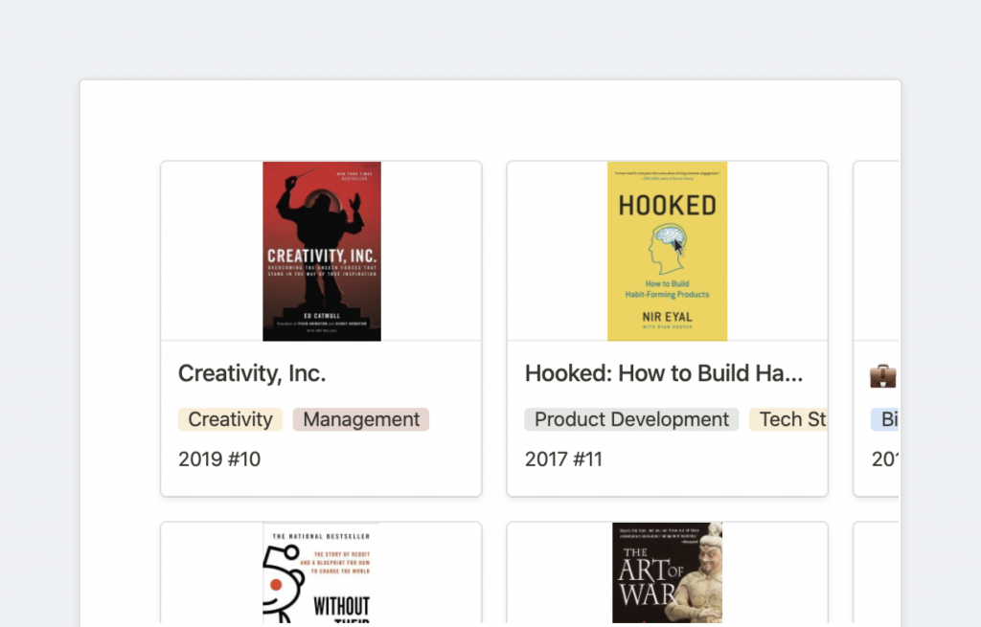Screen dimensions: 981x627
Task: Select the 'Management' tag
Action: (361, 419)
